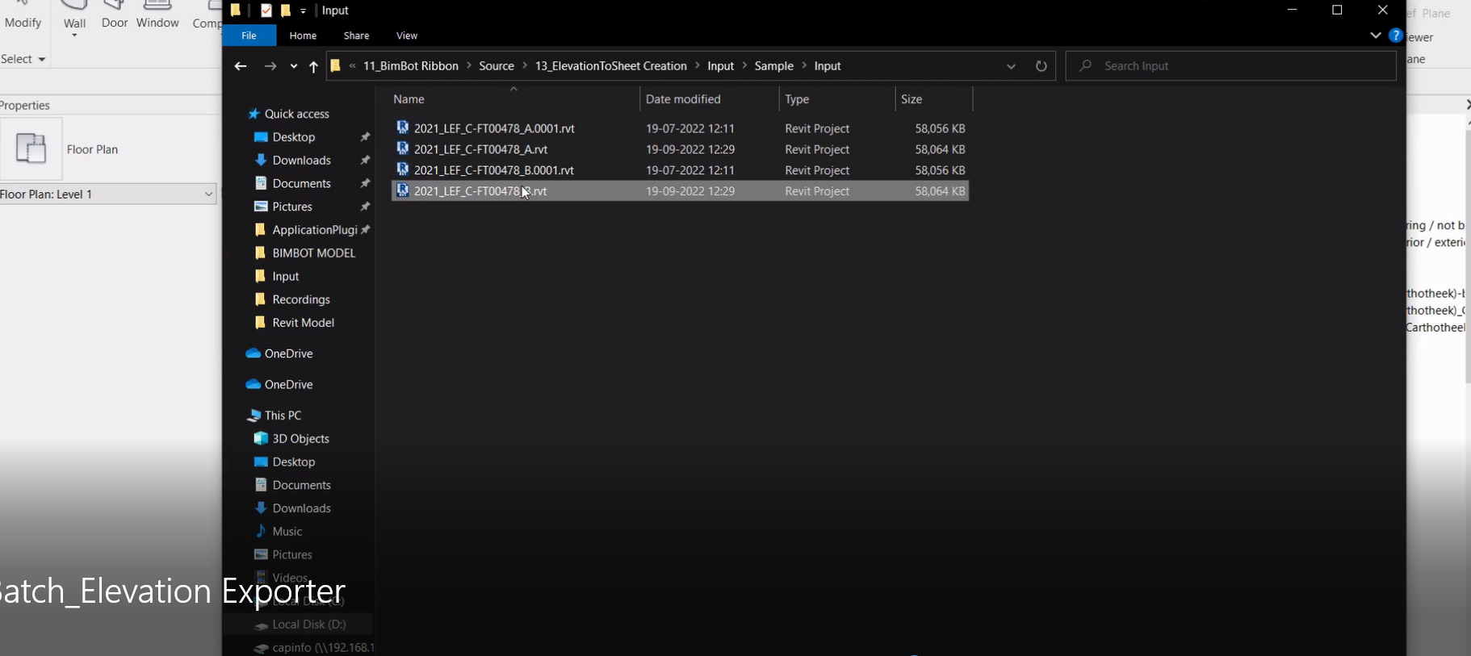Go back to the previous folder

pyautogui.click(x=240, y=66)
